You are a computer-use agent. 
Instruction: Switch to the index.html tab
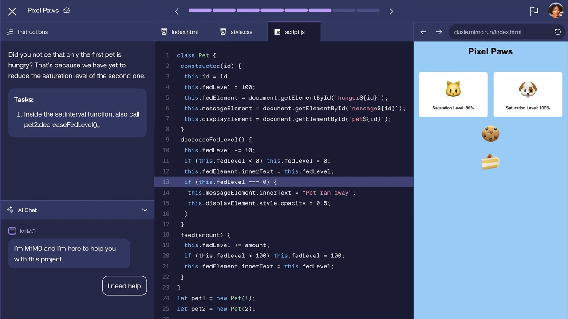(184, 32)
